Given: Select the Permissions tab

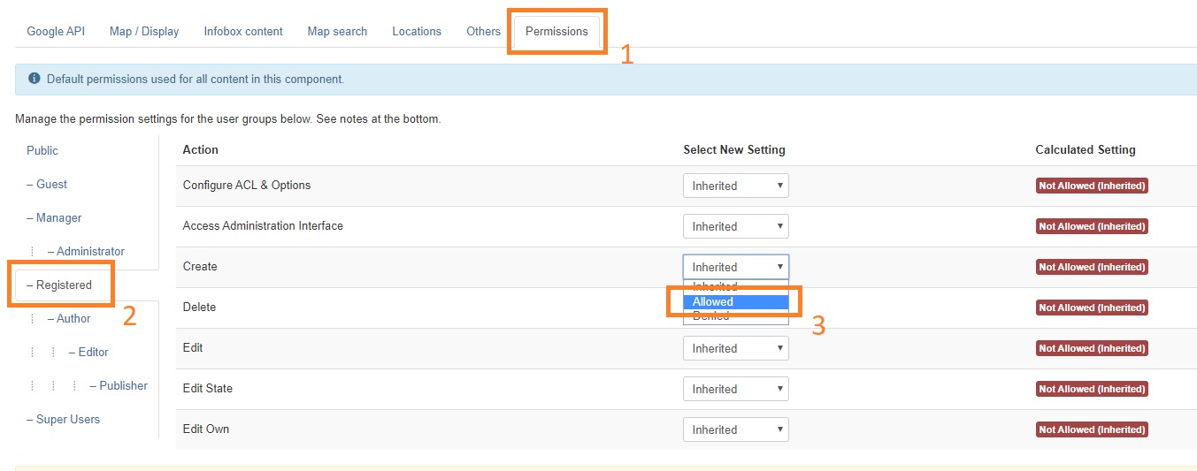Looking at the screenshot, I should (x=556, y=31).
